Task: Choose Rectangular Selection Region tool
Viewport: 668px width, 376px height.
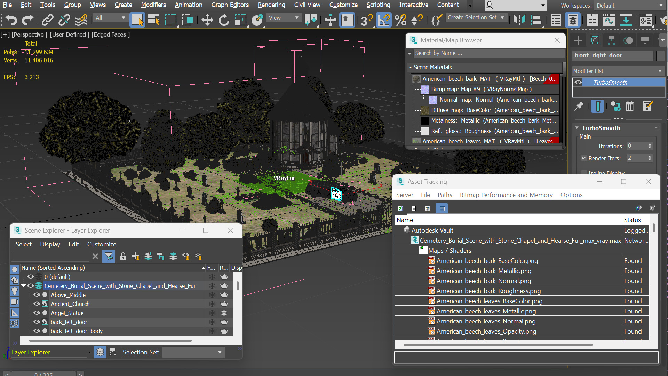Action: [x=171, y=20]
